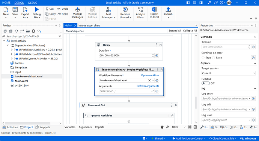Viewport: 259px width, 141px height.
Task: Click the overview icon at designer footer
Action: click(x=195, y=127)
